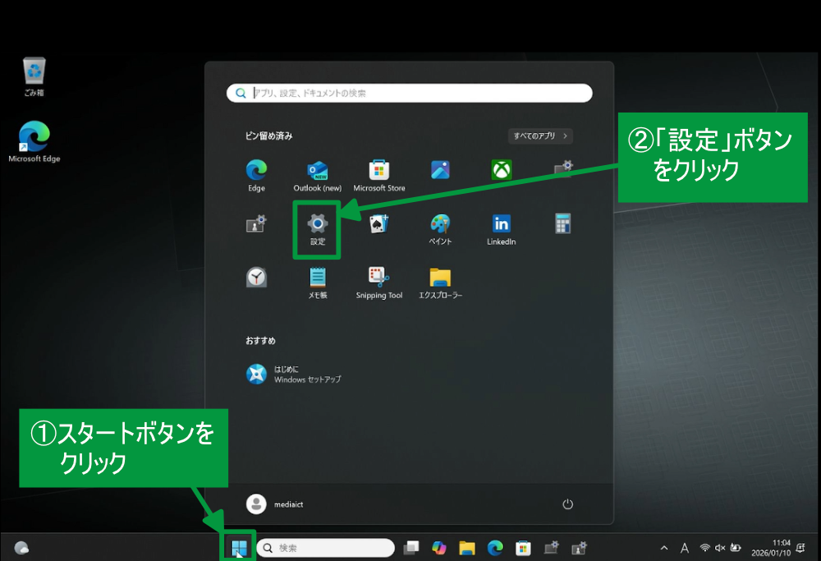Screen dimensions: 821x561
Task: Open the Calculator app icon
Action: point(562,223)
